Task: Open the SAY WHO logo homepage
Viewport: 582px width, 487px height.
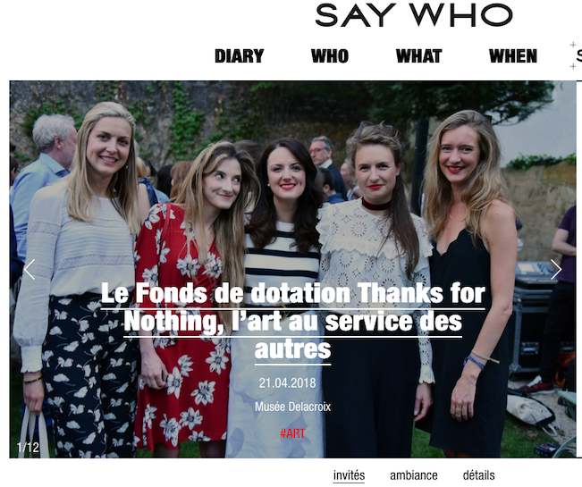Action: (x=414, y=15)
